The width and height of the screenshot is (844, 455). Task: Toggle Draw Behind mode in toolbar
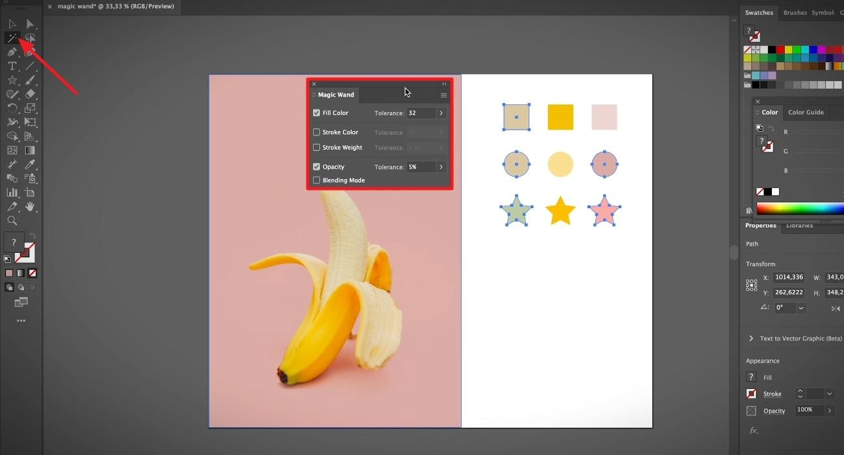click(21, 287)
